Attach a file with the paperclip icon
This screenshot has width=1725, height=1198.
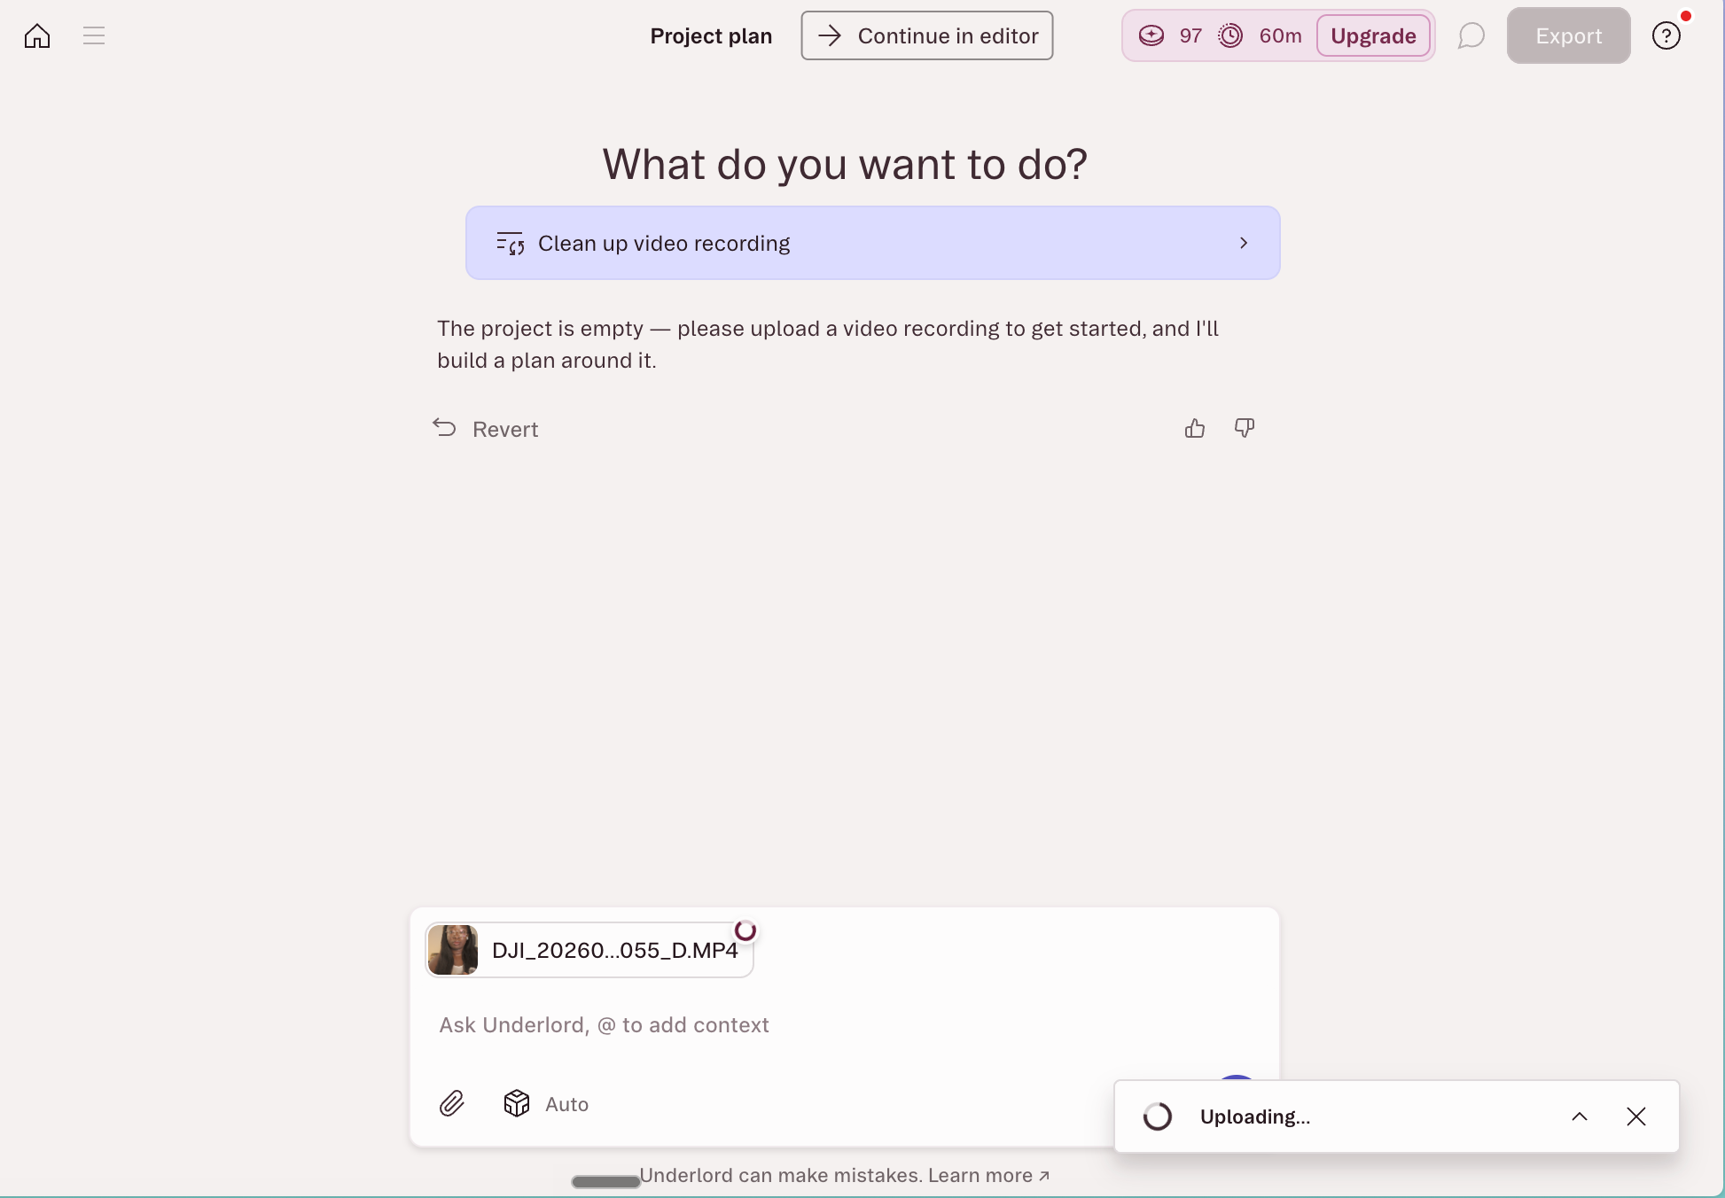[452, 1104]
